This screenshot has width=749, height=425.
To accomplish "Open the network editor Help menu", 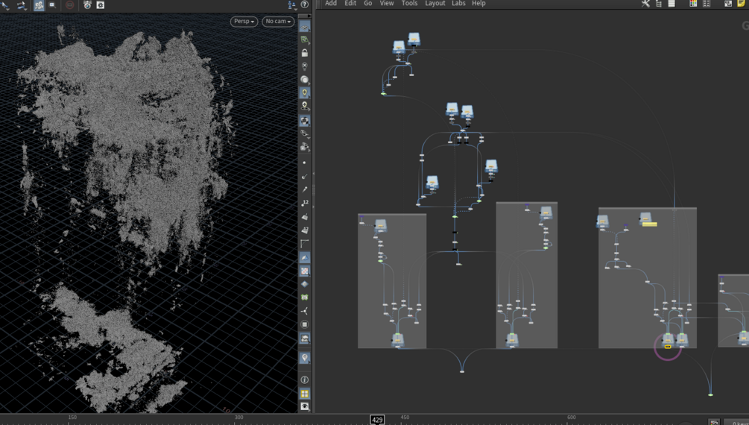I will (478, 3).
